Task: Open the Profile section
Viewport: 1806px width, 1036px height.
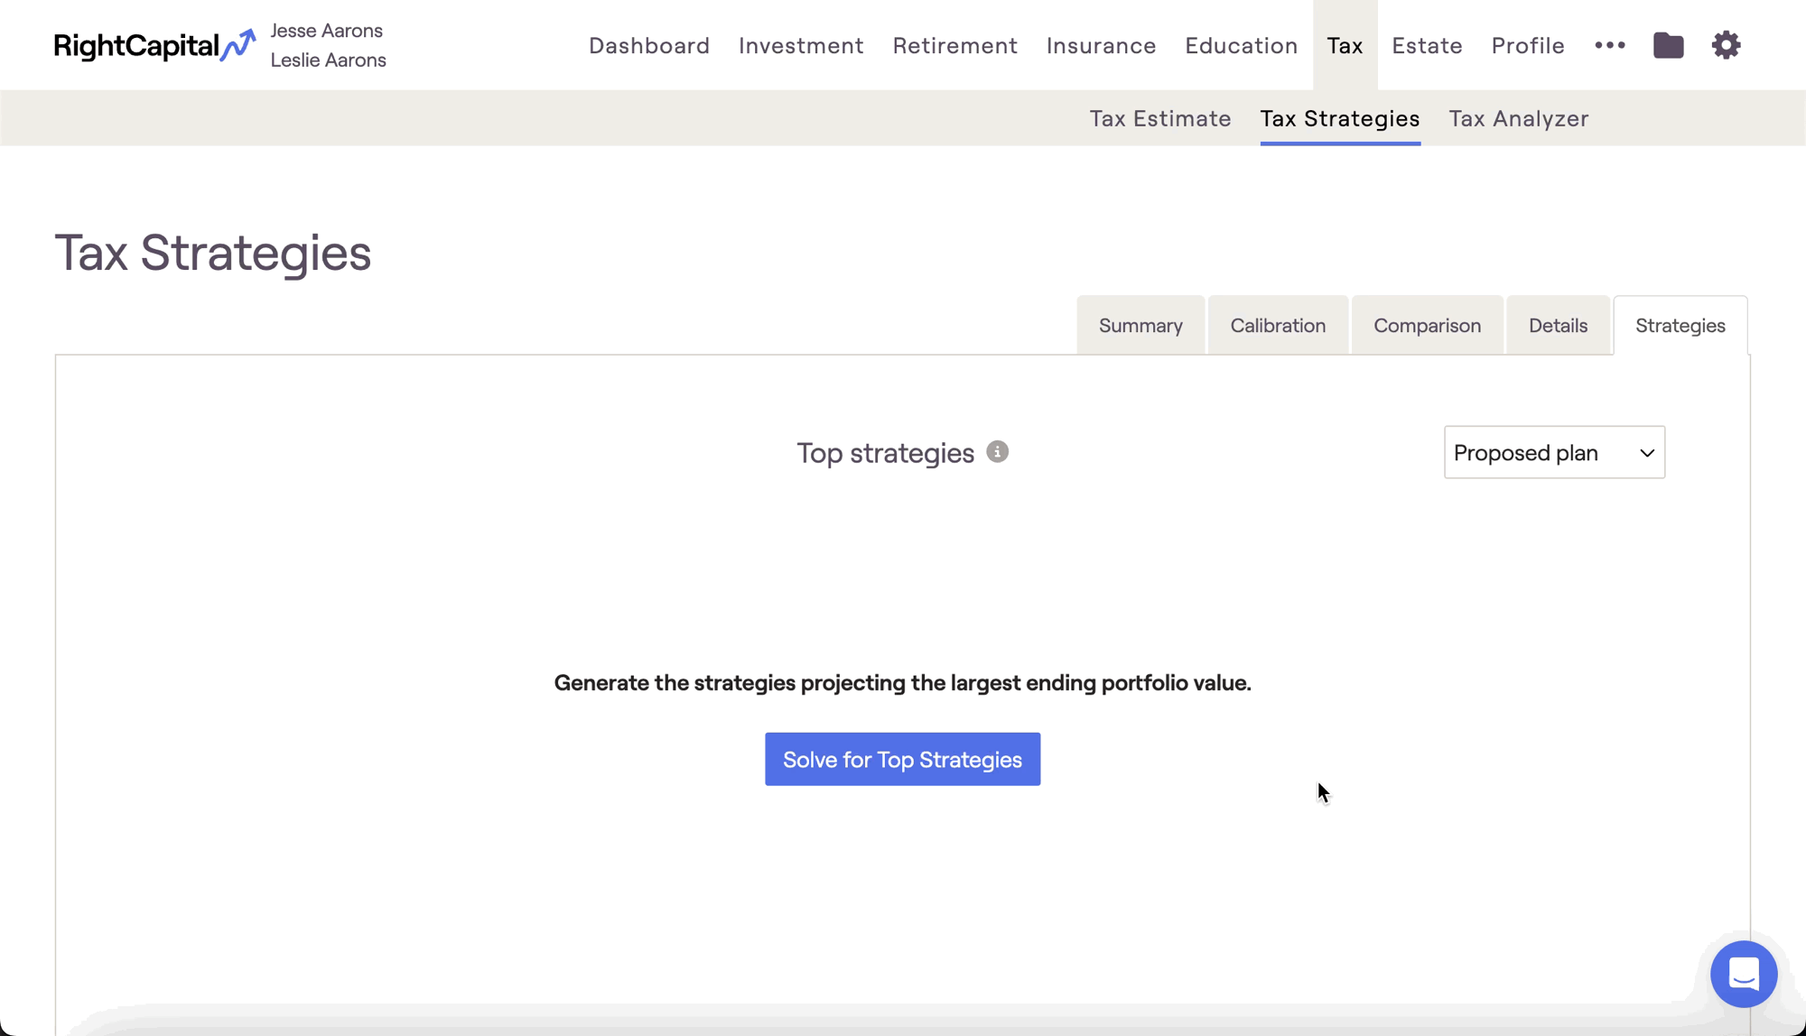Action: point(1527,45)
